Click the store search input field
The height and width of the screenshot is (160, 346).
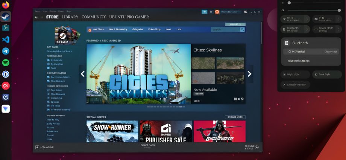point(226,30)
